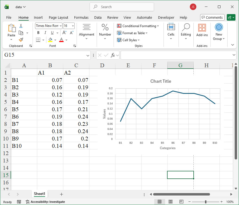Open the Insert ribbon tab
Screen dimensions: 239x205
pos(38,17)
